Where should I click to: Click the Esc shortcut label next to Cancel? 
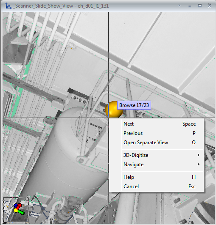point(192,187)
